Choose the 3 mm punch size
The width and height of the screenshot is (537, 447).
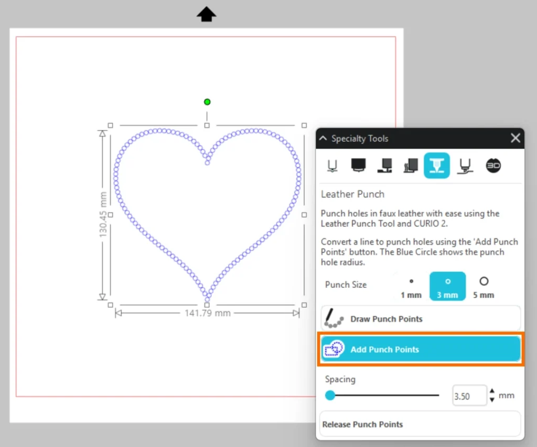coord(447,287)
